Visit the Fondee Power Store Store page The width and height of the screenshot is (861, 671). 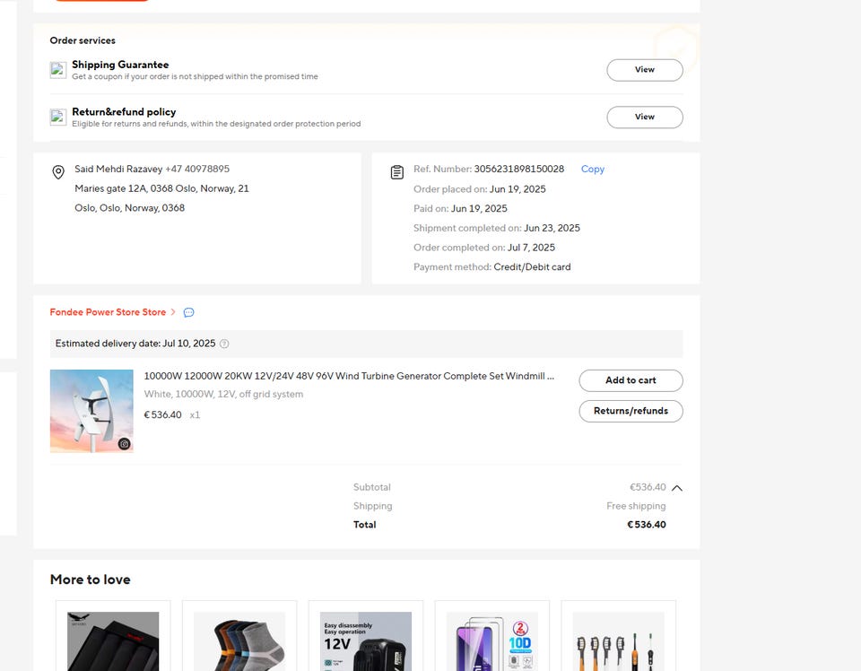point(108,312)
